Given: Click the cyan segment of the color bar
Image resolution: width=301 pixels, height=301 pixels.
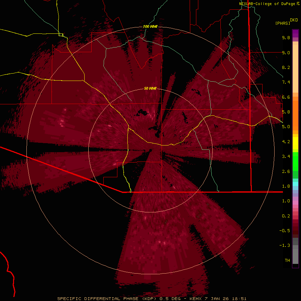Looking at the screenshot, I should pyautogui.click(x=295, y=184).
